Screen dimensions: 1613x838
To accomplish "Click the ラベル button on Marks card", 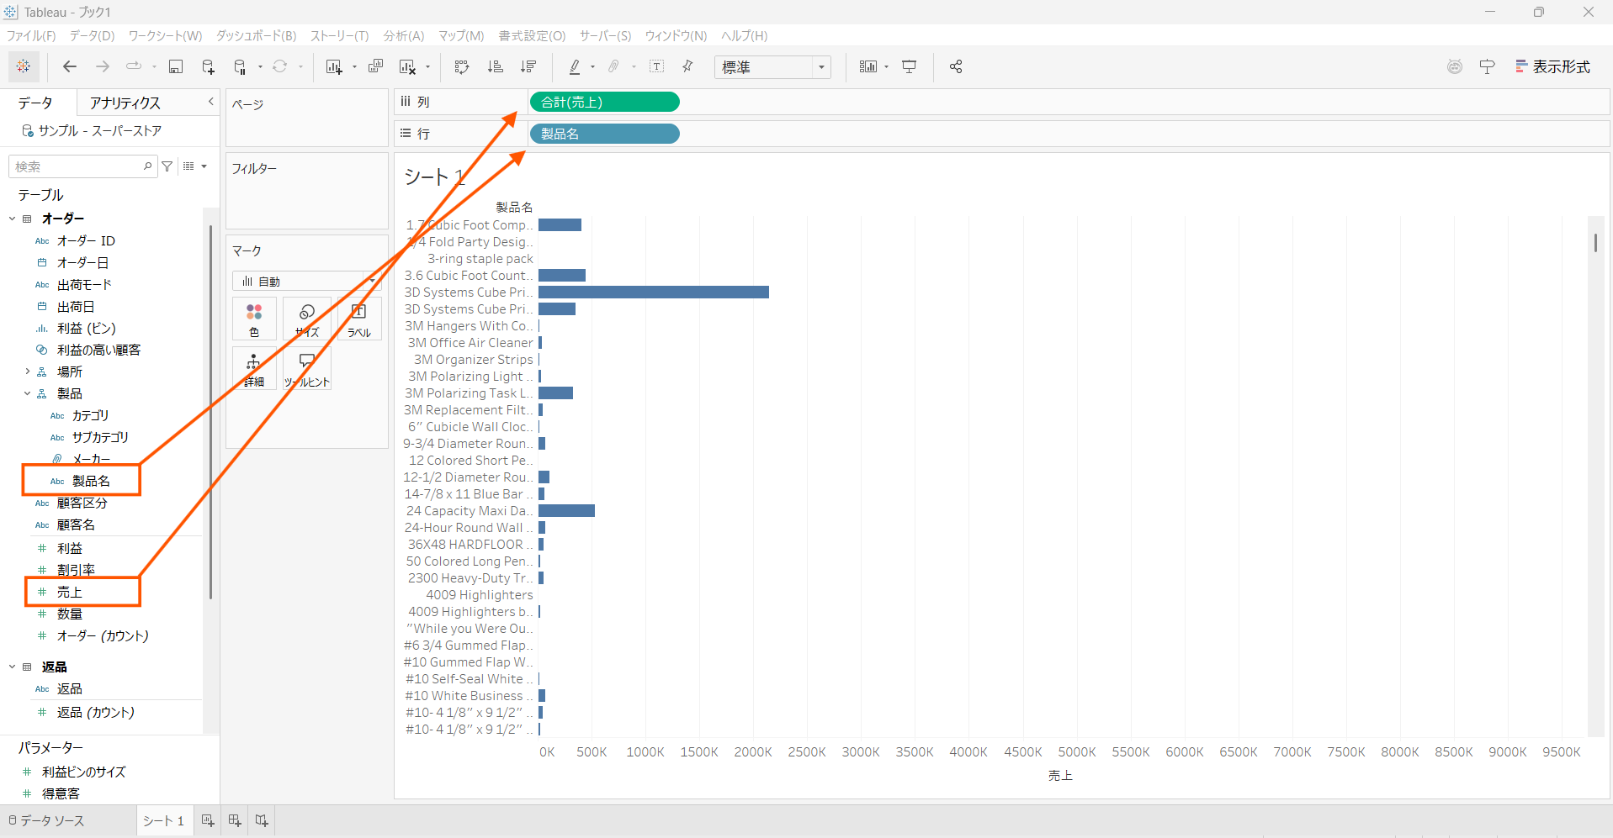I will click(358, 319).
